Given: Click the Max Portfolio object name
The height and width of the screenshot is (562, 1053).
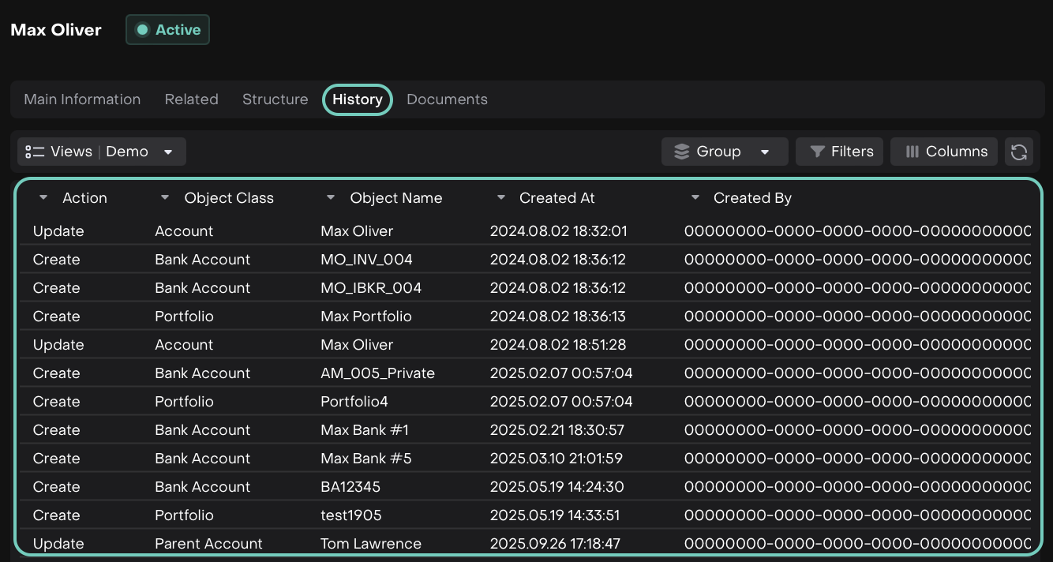Looking at the screenshot, I should (365, 317).
